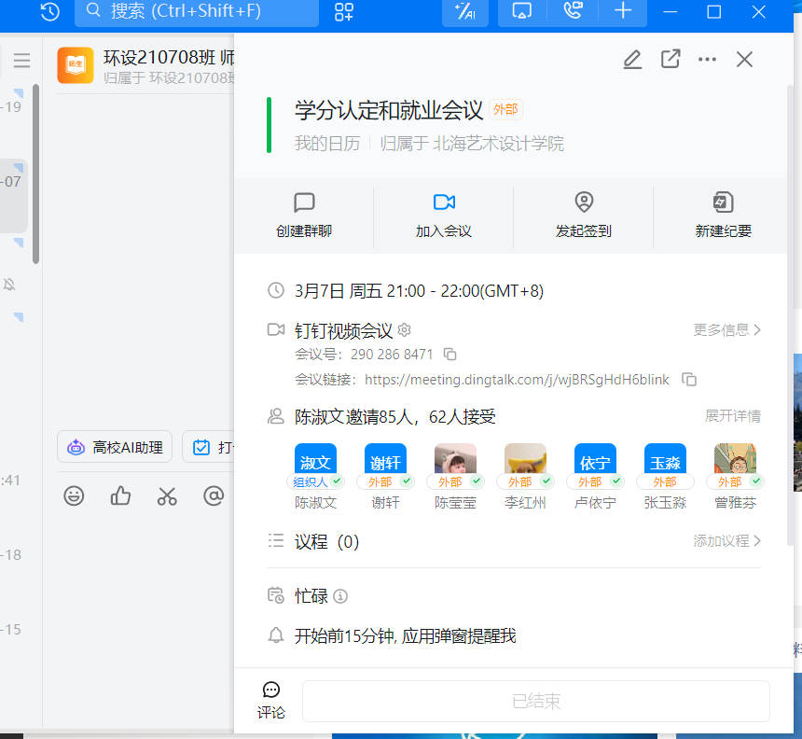Open the 高校AI助理 assistant
802x739 pixels.
tap(116, 447)
